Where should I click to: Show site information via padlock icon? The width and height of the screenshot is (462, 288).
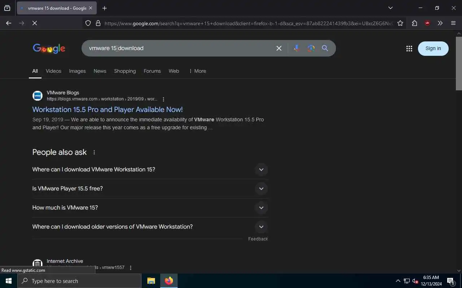pyautogui.click(x=98, y=23)
